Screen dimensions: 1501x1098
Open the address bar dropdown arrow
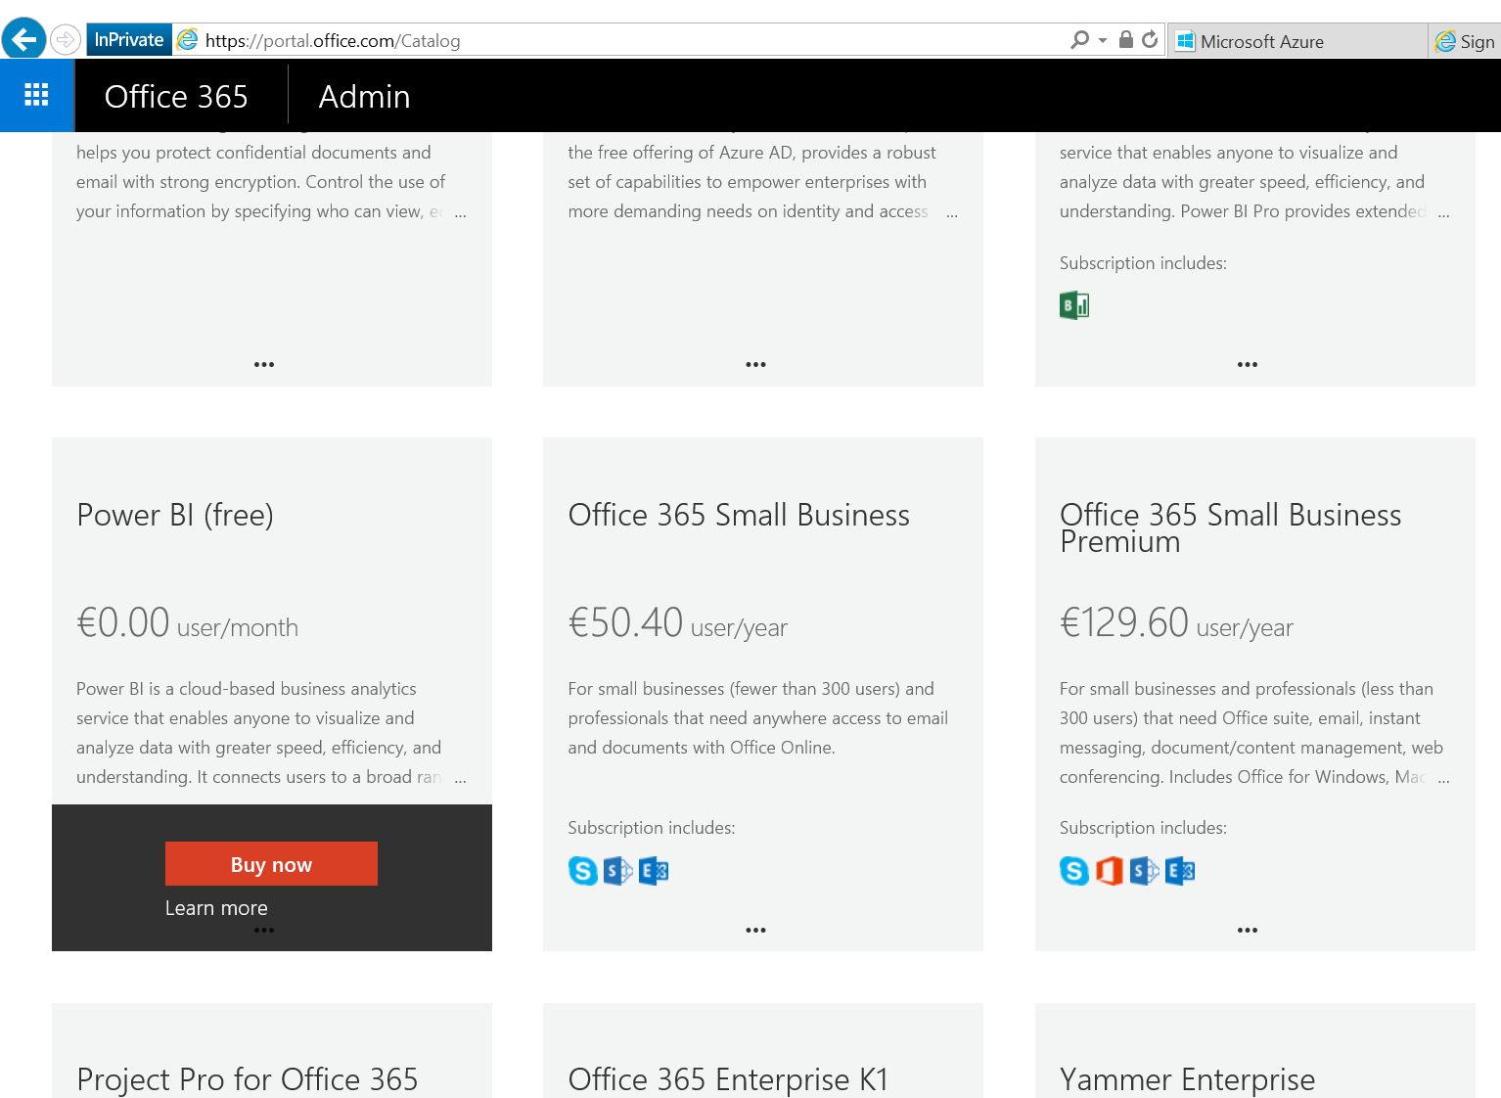1103,40
